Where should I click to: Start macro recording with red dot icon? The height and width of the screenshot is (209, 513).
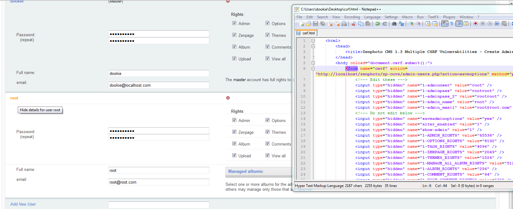(x=475, y=24)
